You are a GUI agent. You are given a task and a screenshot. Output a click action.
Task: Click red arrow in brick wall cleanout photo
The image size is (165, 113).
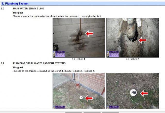point(89,98)
